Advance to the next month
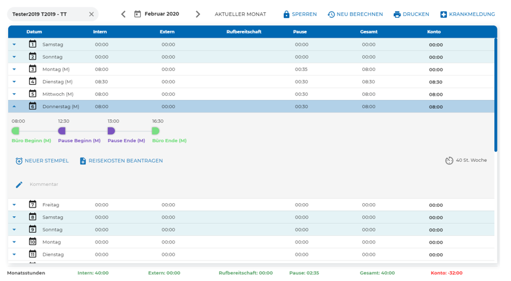The width and height of the screenshot is (511, 281). [197, 14]
